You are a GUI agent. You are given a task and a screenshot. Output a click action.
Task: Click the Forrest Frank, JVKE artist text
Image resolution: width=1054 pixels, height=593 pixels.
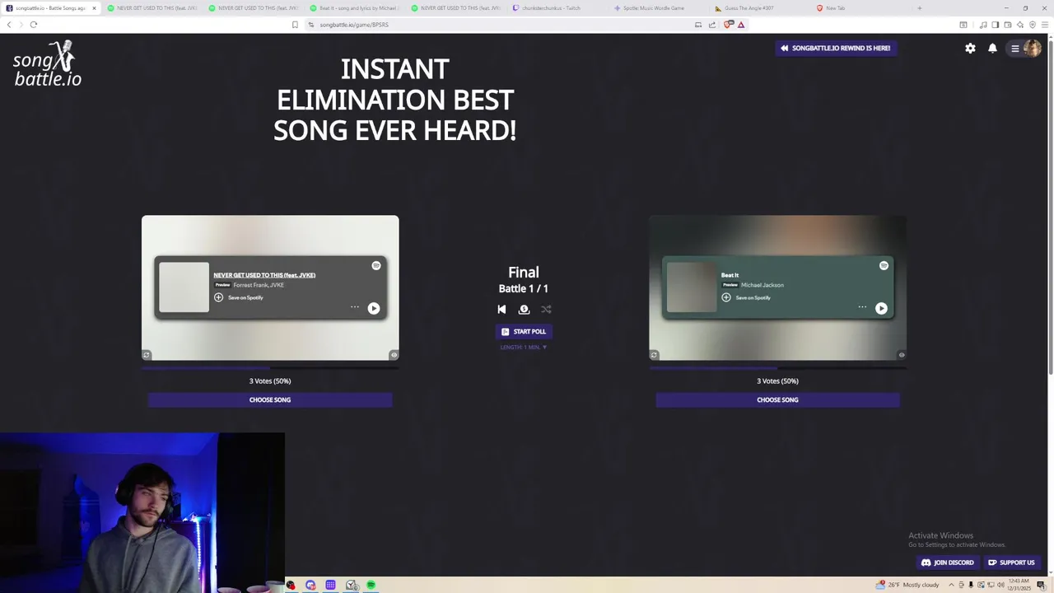[x=259, y=285]
